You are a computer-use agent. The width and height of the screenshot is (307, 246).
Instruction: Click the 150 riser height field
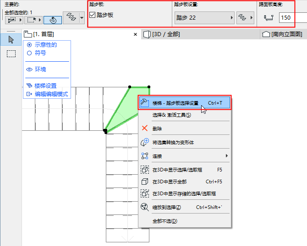pos(293,18)
